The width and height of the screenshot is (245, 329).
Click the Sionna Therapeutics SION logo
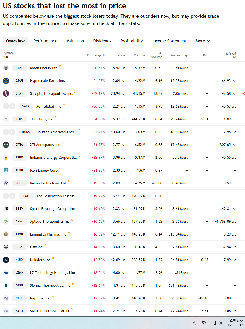[6, 285]
